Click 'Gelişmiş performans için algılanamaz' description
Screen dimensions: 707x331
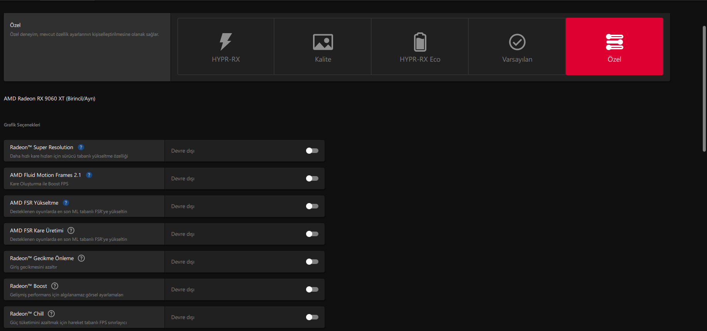[x=67, y=295]
